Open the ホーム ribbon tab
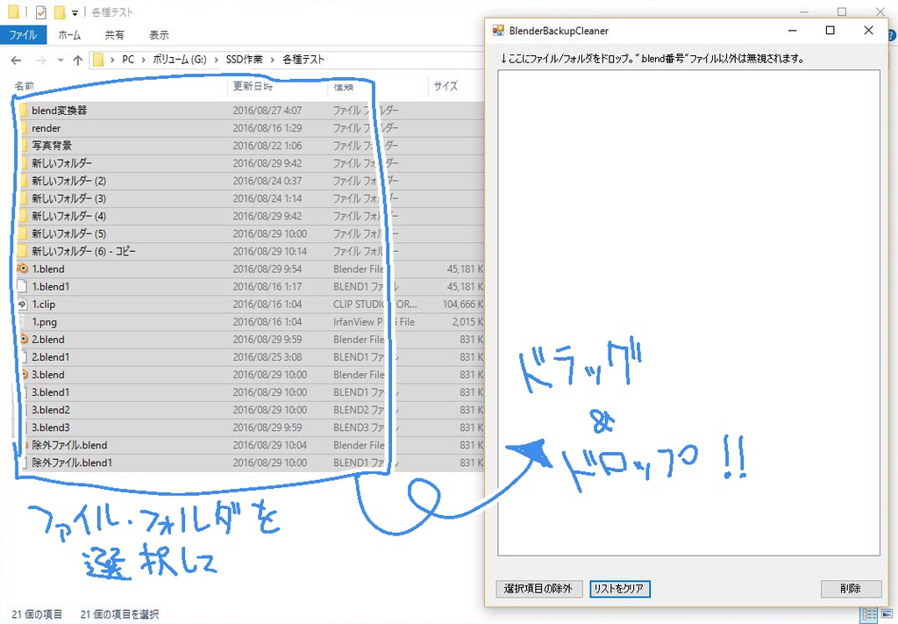This screenshot has height=624, width=898. (x=69, y=35)
